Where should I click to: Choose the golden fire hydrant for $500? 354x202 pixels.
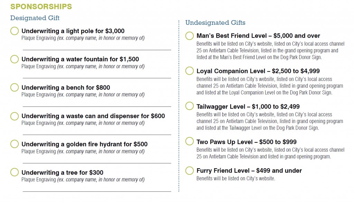click(15, 144)
